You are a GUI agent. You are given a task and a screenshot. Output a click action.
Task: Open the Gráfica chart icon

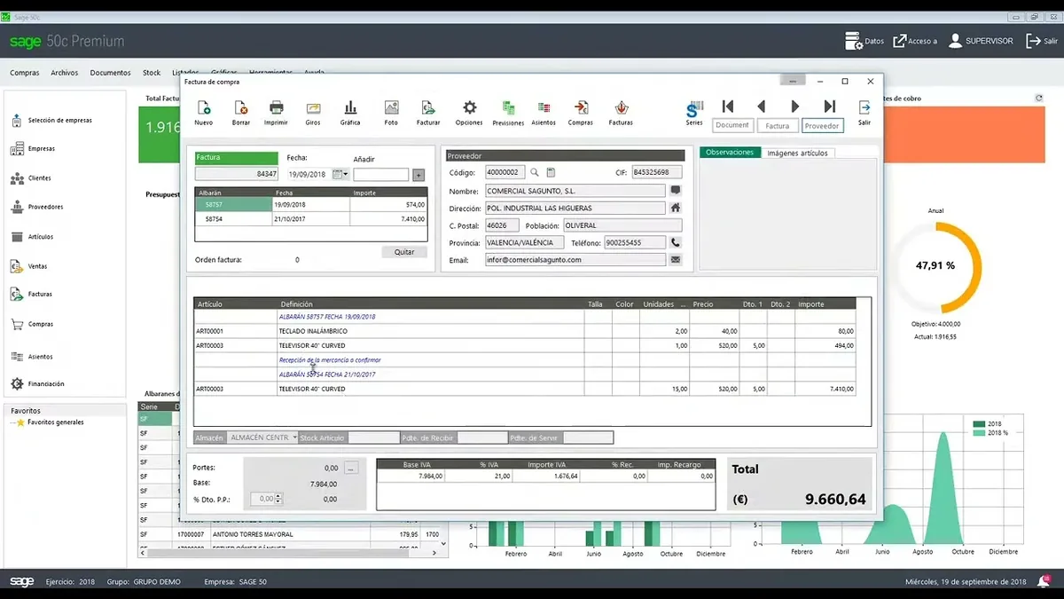[x=350, y=107]
